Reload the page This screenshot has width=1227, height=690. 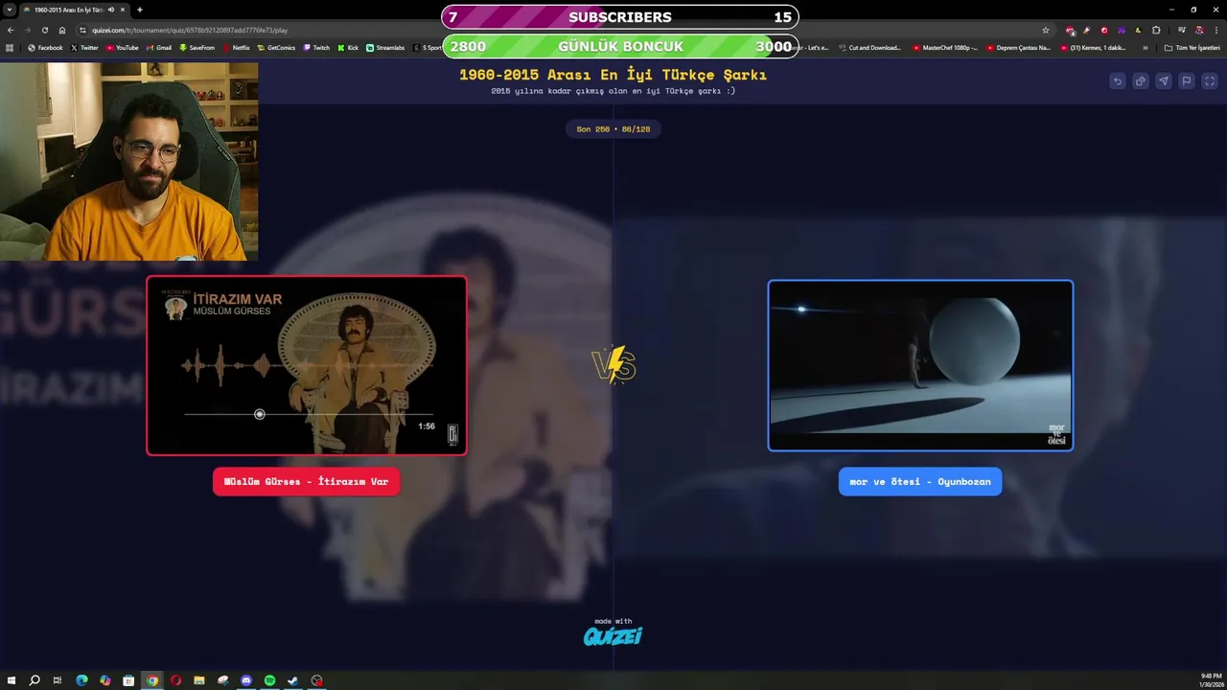pyautogui.click(x=44, y=31)
